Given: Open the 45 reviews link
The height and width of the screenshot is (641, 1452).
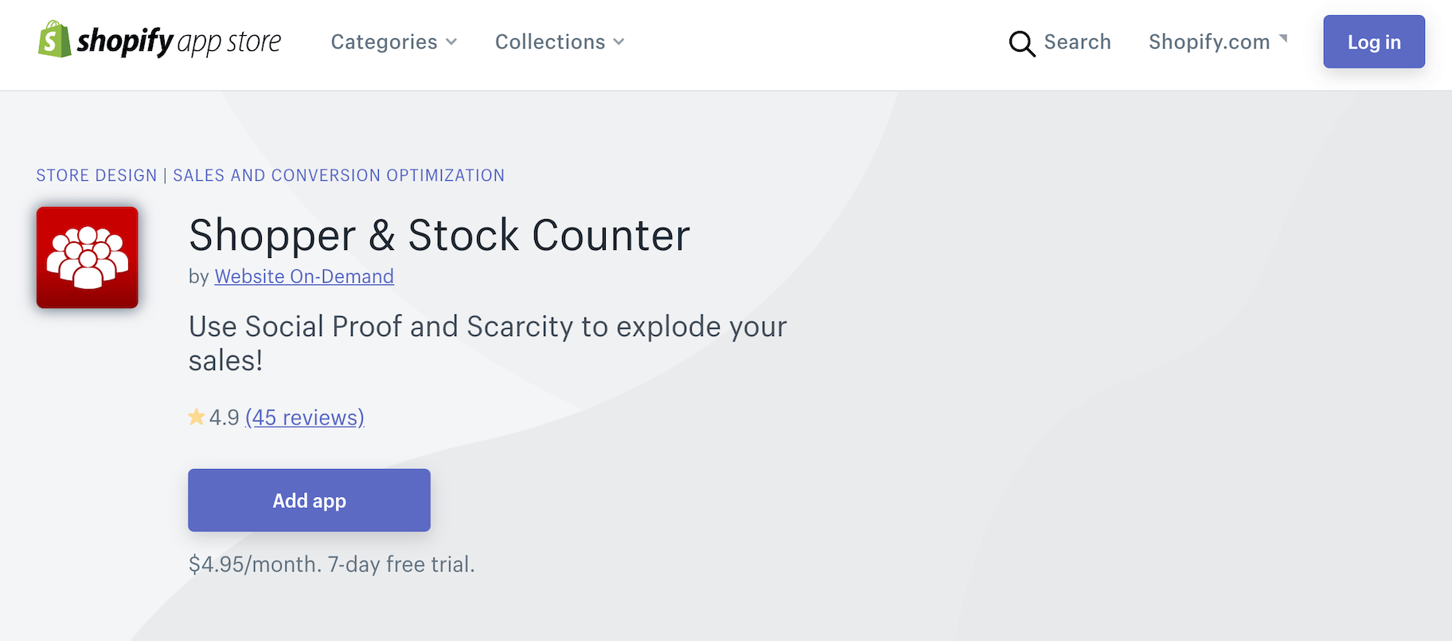Looking at the screenshot, I should point(305,417).
